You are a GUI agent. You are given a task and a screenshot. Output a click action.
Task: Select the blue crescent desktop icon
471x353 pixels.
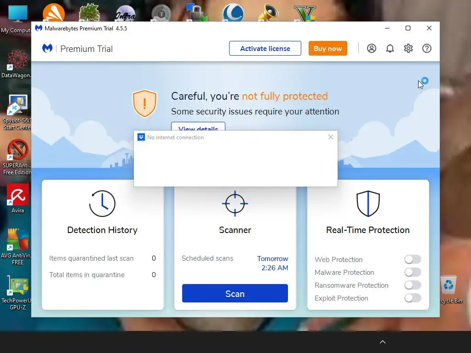[233, 12]
